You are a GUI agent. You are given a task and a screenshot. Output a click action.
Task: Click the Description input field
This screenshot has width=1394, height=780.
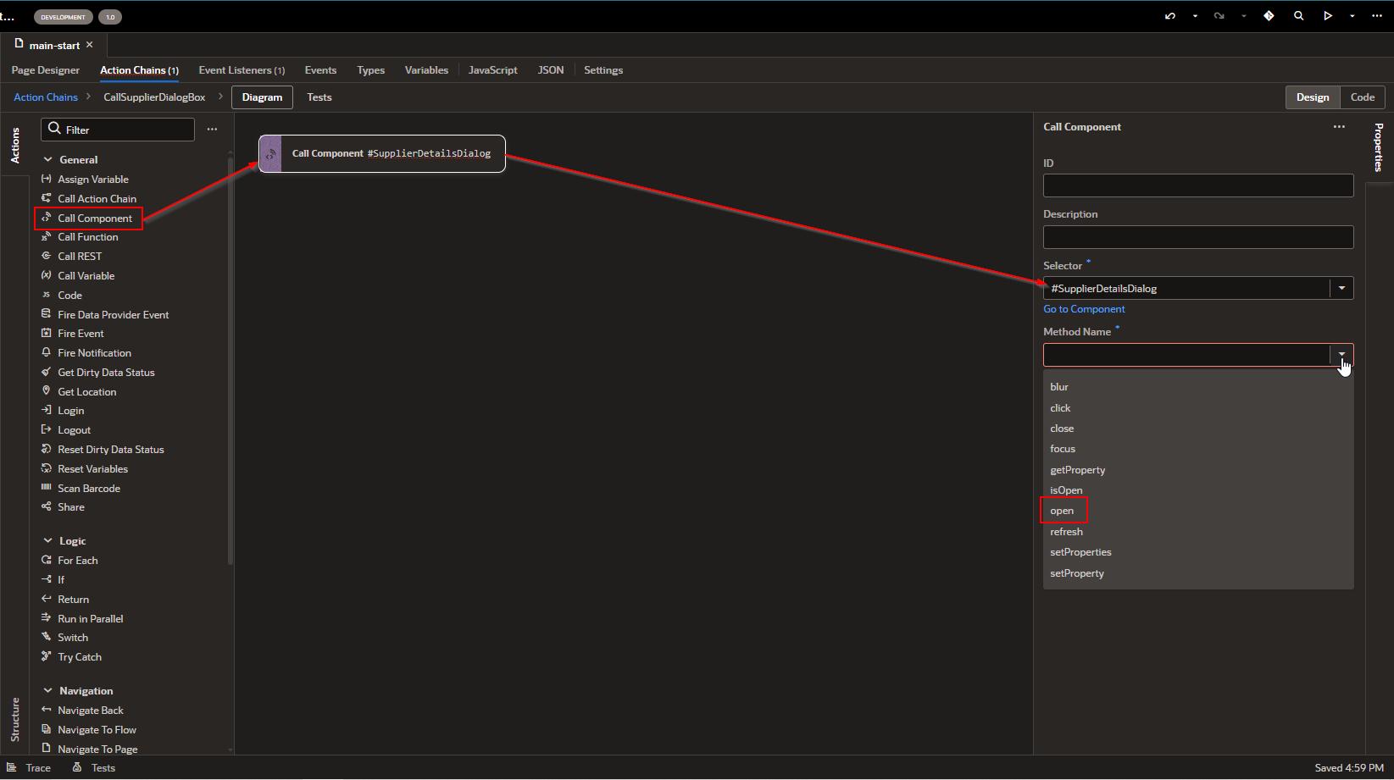pos(1198,237)
